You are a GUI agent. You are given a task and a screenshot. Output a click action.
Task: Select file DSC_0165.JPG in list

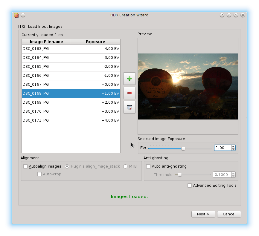[46, 67]
